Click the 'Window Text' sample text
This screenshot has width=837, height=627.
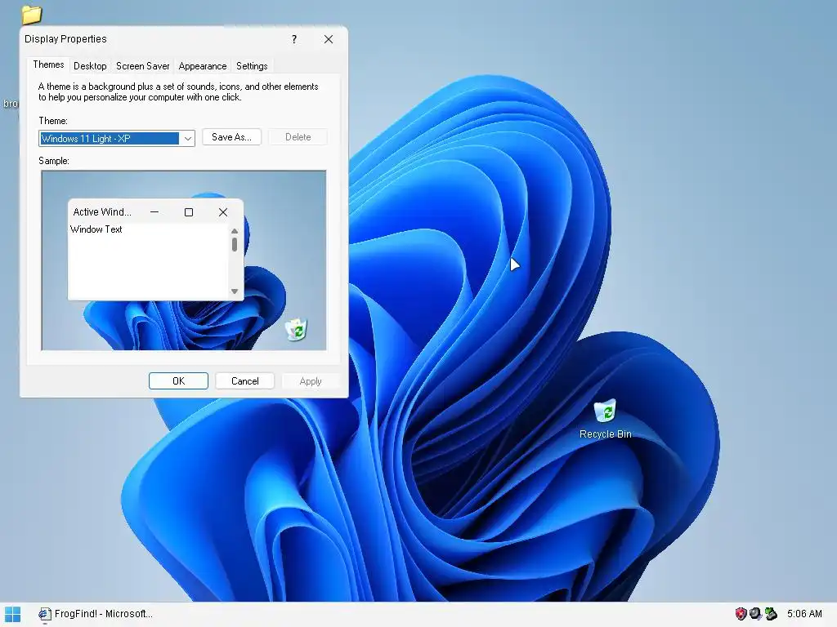pyautogui.click(x=96, y=229)
